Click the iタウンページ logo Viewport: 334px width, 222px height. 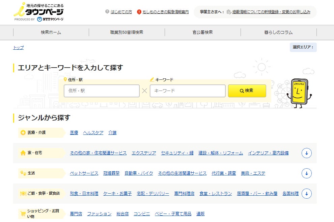click(38, 12)
